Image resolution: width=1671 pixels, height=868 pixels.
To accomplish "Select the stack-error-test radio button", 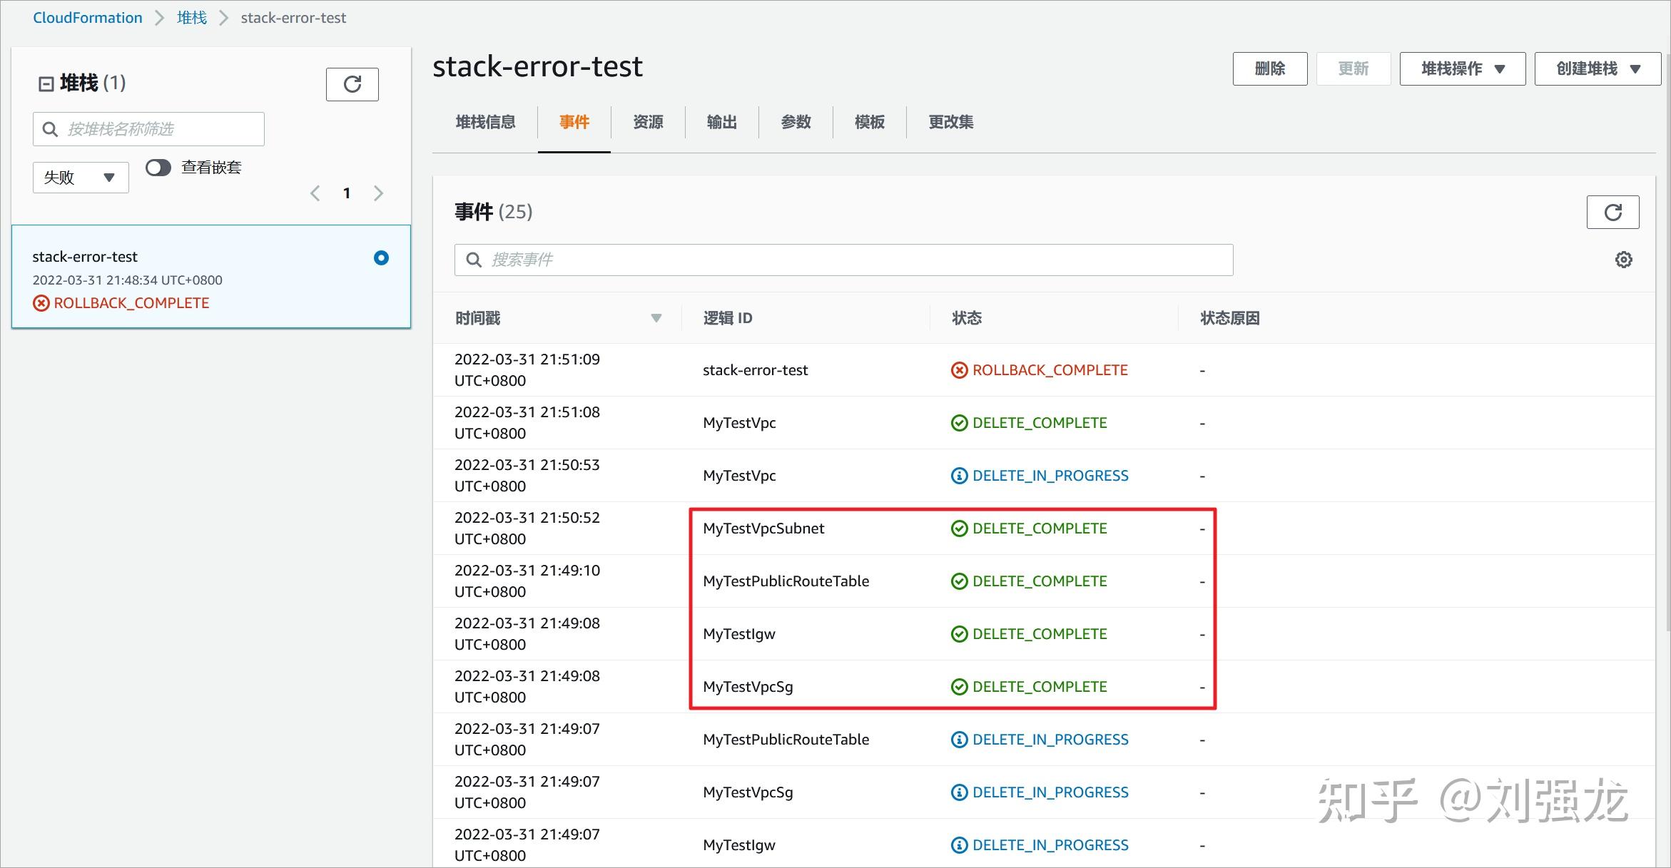I will coord(382,257).
